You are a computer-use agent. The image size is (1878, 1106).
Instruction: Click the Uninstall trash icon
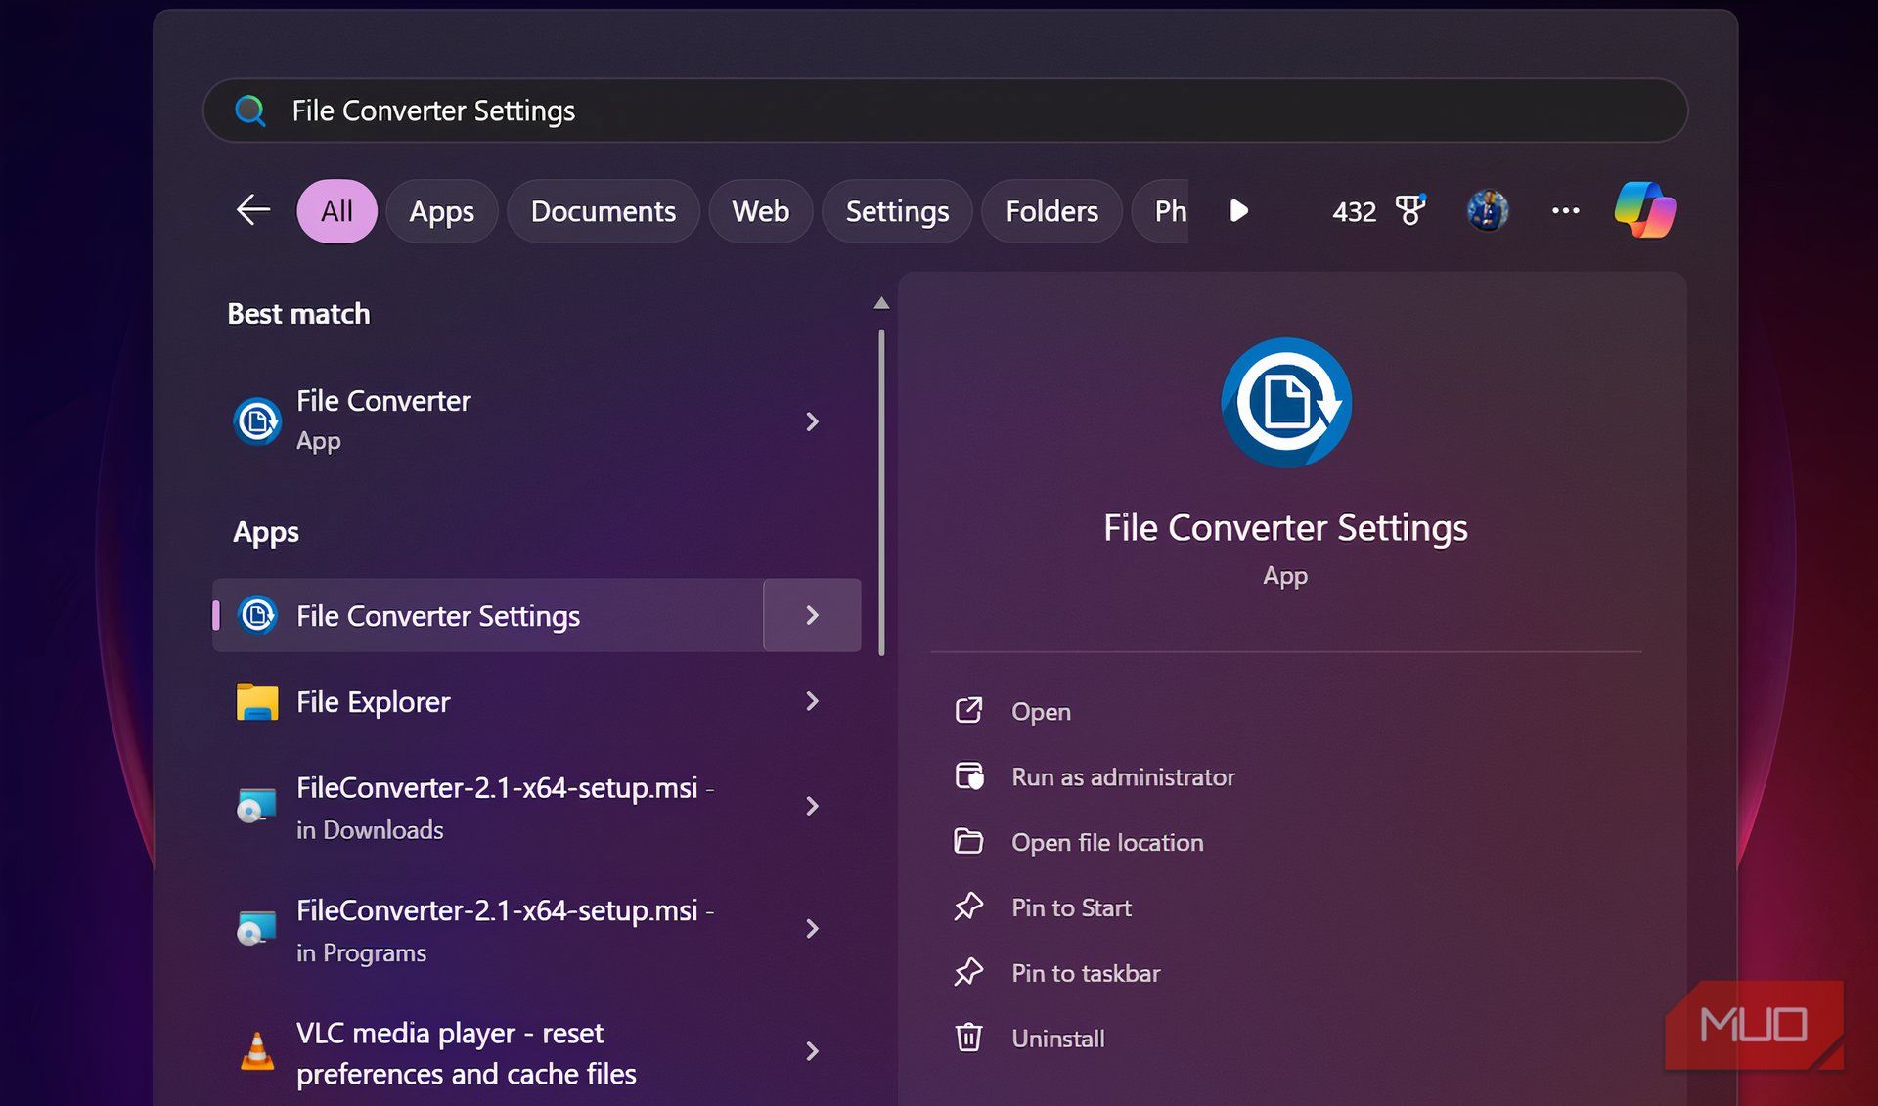point(968,1038)
